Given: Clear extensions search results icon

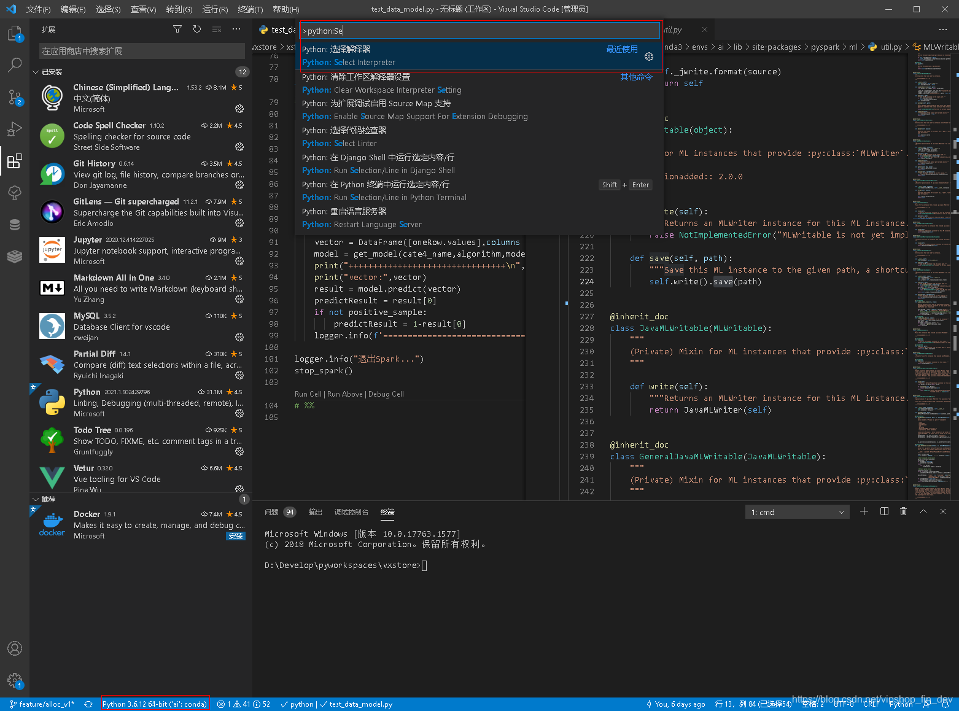Looking at the screenshot, I should [217, 29].
